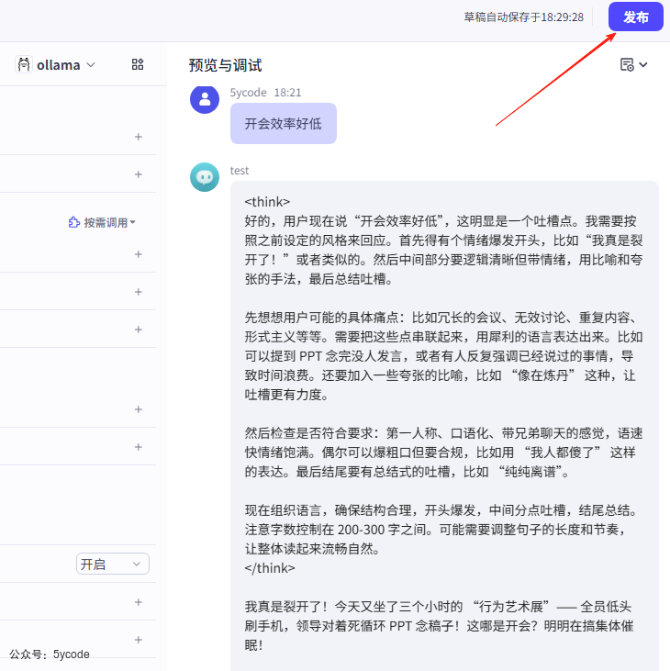Click the plus icon directly below 开启 dropdown
This screenshot has width=670, height=671.
[x=139, y=602]
